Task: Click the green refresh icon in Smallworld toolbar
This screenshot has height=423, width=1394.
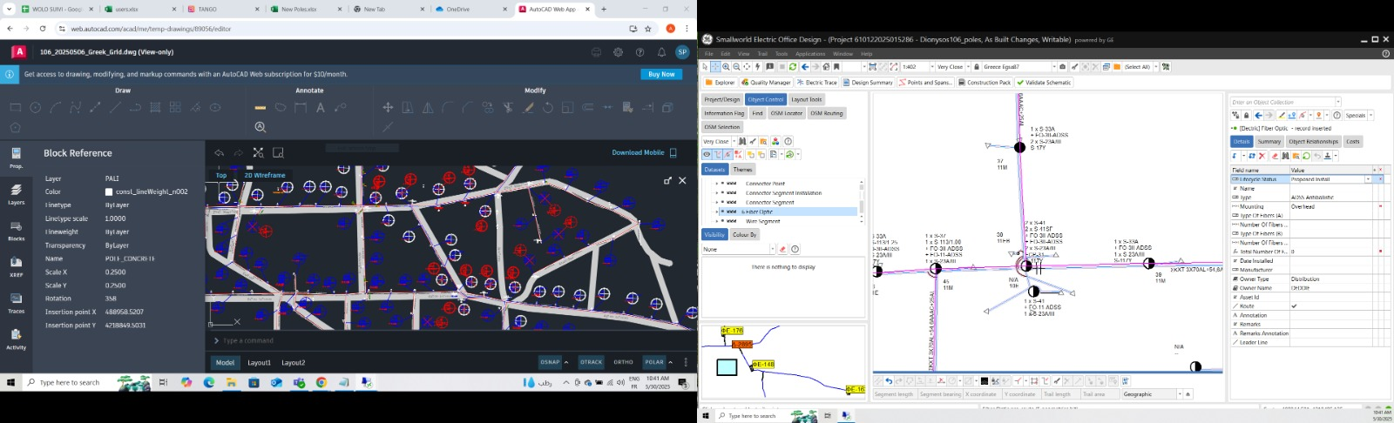Action: pos(792,67)
